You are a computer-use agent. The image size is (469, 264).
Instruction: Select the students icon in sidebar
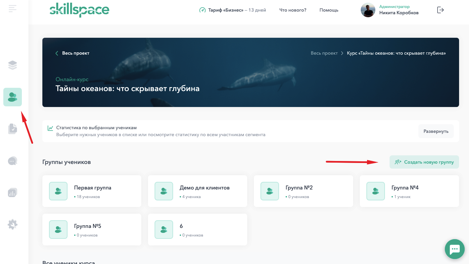13,97
